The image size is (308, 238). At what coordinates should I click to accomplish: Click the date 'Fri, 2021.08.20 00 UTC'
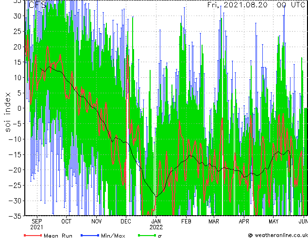point(256,4)
